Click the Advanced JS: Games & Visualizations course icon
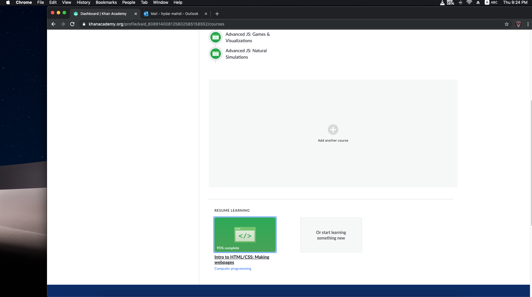Viewport: 532px width, 297px height. [216, 37]
